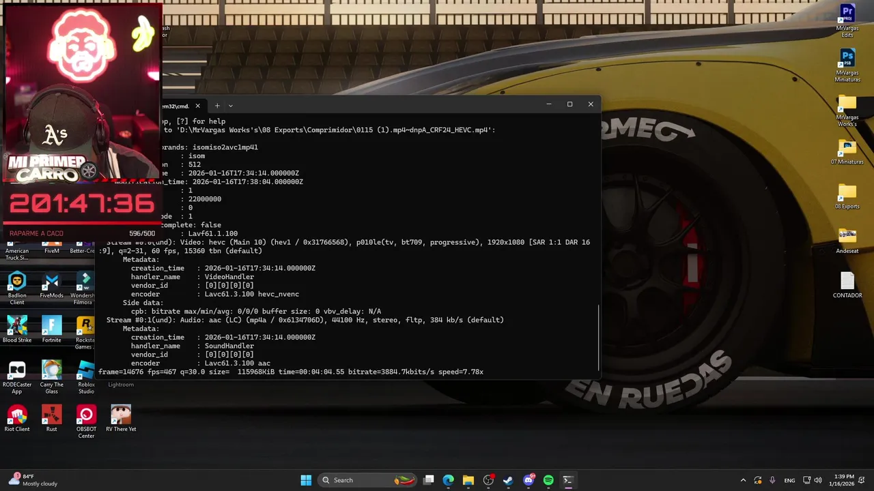This screenshot has height=491, width=874.
Task: Select the Carry The Glass desktop icon
Action: (51, 378)
